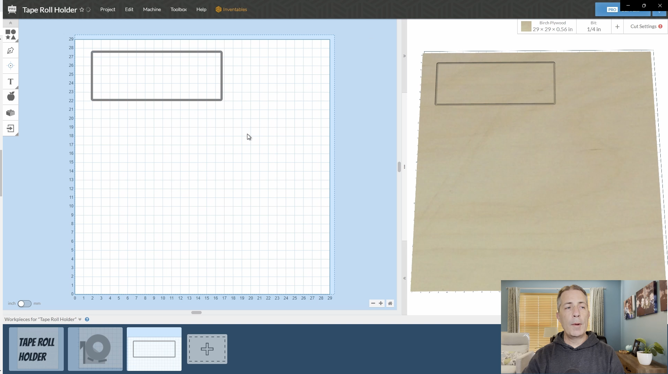This screenshot has height=374, width=668.
Task: Toggle inch to mm units switch
Action: pyautogui.click(x=24, y=304)
